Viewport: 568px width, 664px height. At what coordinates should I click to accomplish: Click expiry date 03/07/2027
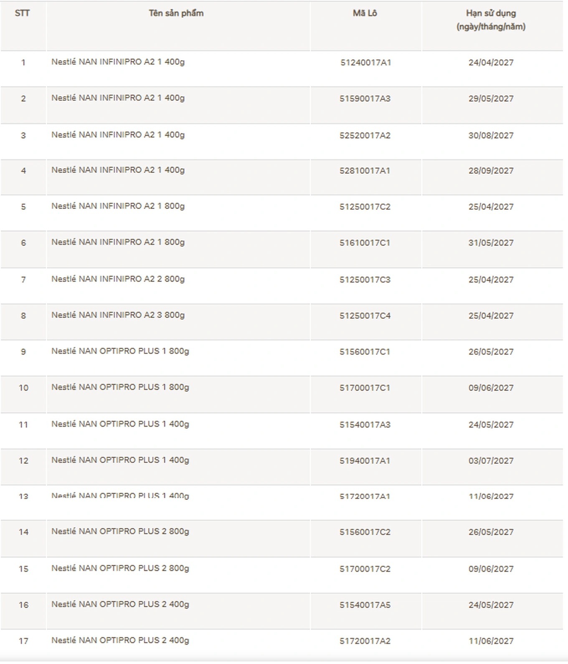pyautogui.click(x=491, y=460)
